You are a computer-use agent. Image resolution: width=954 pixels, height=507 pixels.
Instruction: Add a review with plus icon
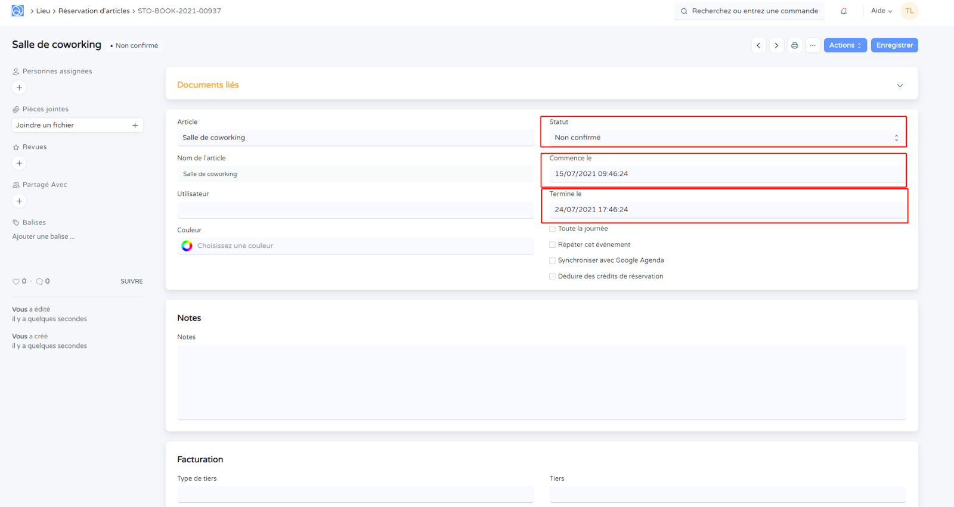click(x=19, y=163)
